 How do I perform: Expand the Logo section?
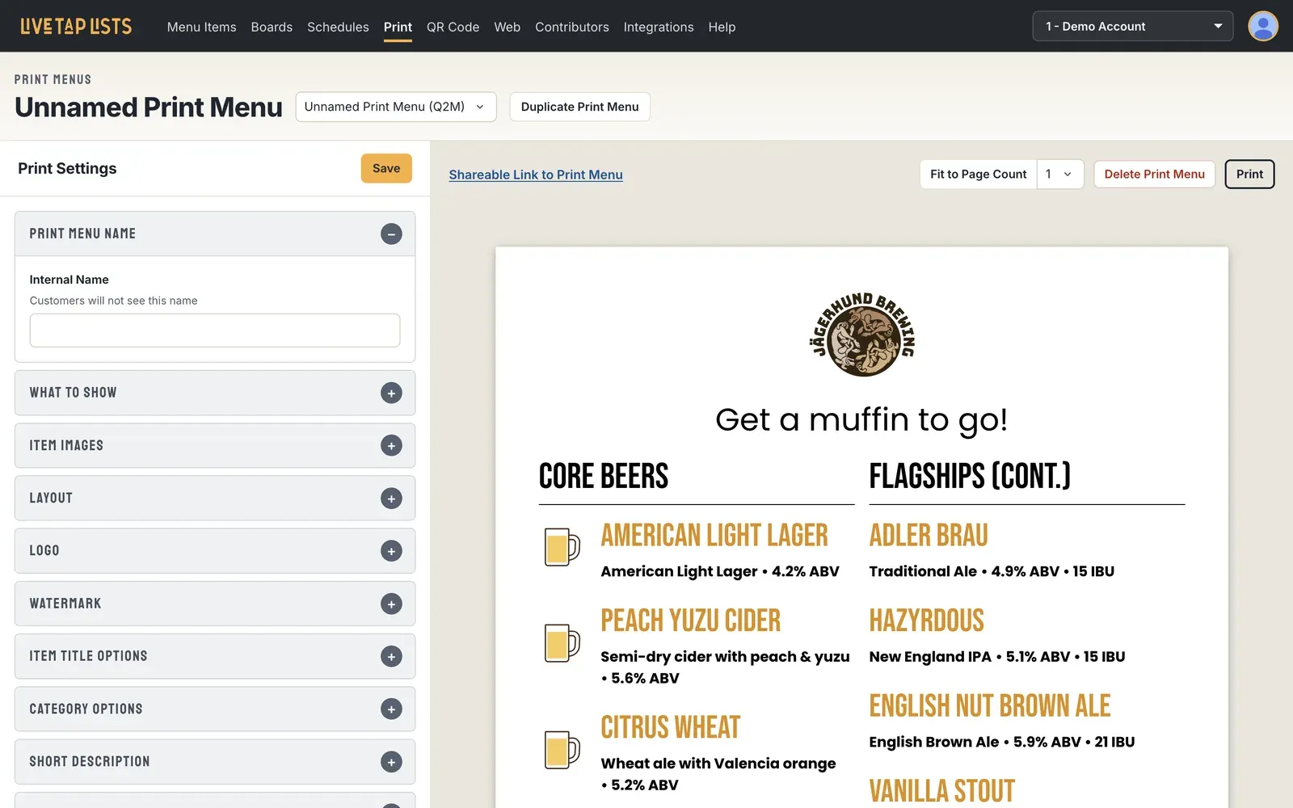(x=391, y=551)
